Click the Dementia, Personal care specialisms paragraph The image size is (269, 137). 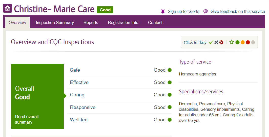point(217,112)
